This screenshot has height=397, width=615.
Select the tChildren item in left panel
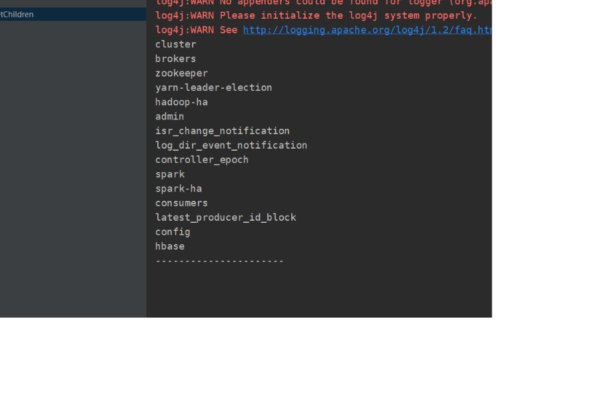click(17, 15)
